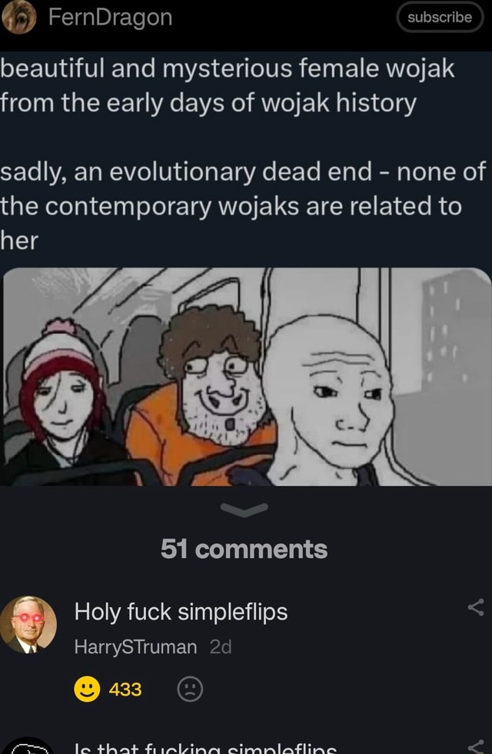
Task: Toggle the frown downvote on comment
Action: [190, 689]
